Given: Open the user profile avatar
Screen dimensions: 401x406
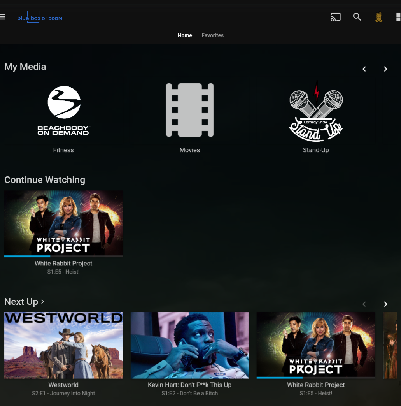Looking at the screenshot, I should [x=379, y=17].
